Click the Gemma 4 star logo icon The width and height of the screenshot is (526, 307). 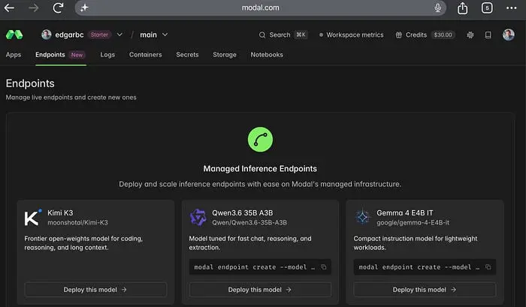362,218
